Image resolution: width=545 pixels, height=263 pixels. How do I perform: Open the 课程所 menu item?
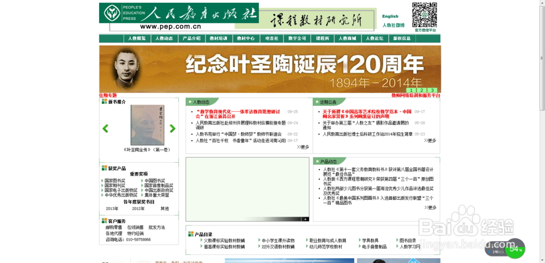[x=322, y=39]
